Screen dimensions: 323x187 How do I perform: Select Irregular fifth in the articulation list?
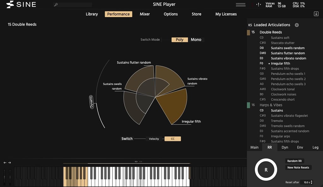pyautogui.click(x=280, y=63)
